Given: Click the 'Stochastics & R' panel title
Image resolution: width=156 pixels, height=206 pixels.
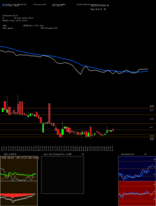Looking at the screenshot, I should click(127, 154).
